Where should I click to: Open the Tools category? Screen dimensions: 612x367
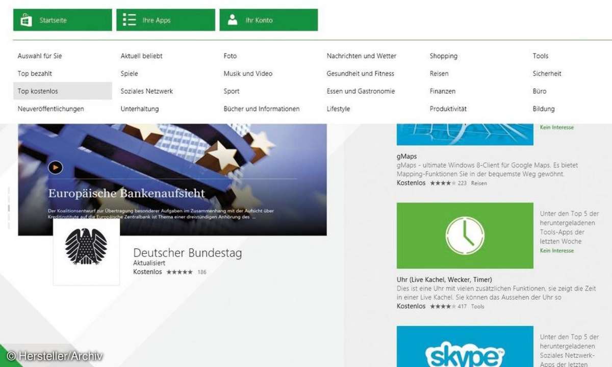pyautogui.click(x=540, y=56)
